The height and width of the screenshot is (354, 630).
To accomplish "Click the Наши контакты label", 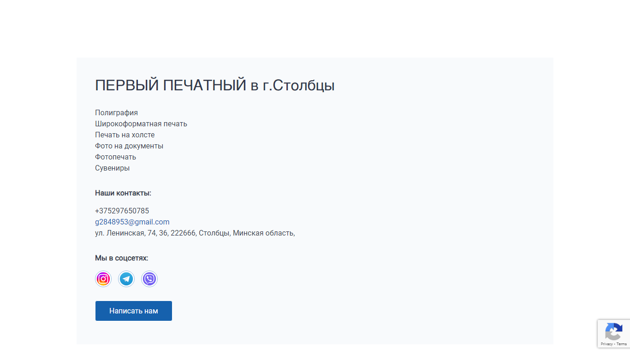I will (x=123, y=193).
